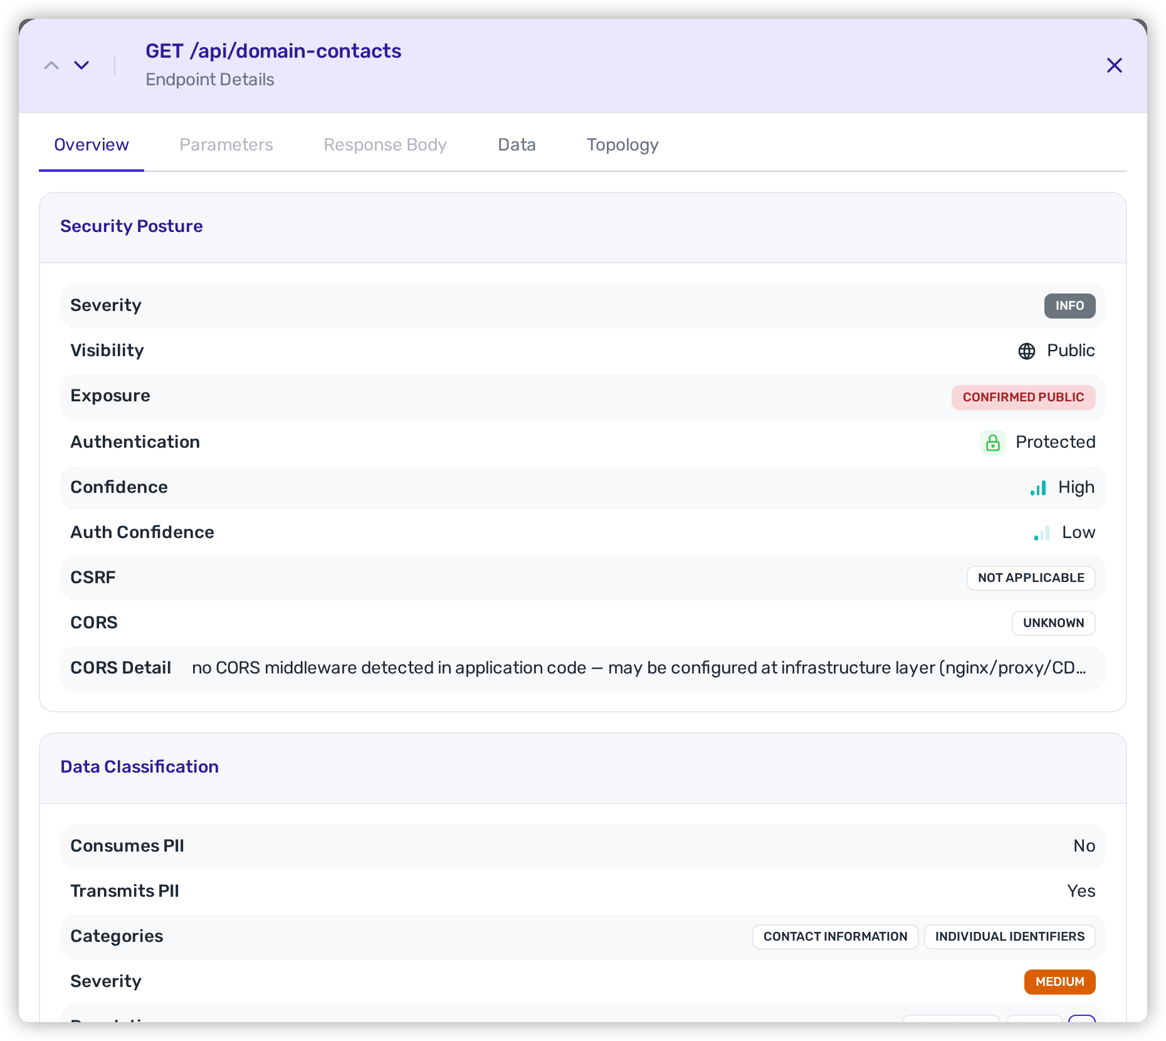Screen dimensions: 1166x1041
Task: Click the Public visibility value
Action: [1071, 351]
